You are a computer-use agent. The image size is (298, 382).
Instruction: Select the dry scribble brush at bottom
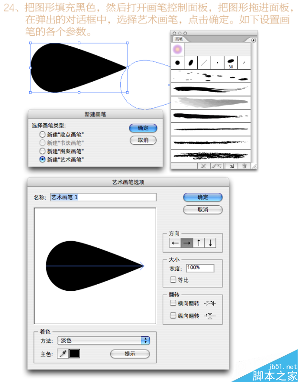tap(211, 156)
